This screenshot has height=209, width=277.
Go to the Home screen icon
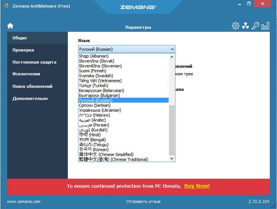(10, 26)
